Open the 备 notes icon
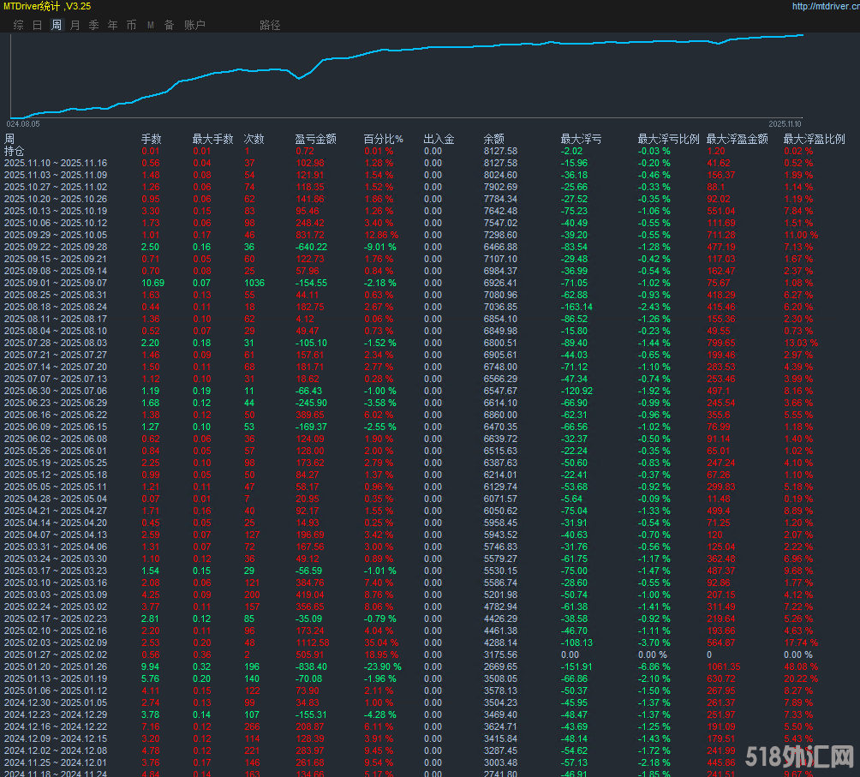This screenshot has width=860, height=777. coord(168,25)
